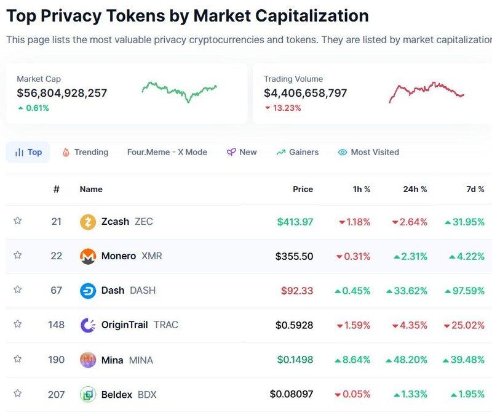Select the Most Visited tab

(x=368, y=152)
